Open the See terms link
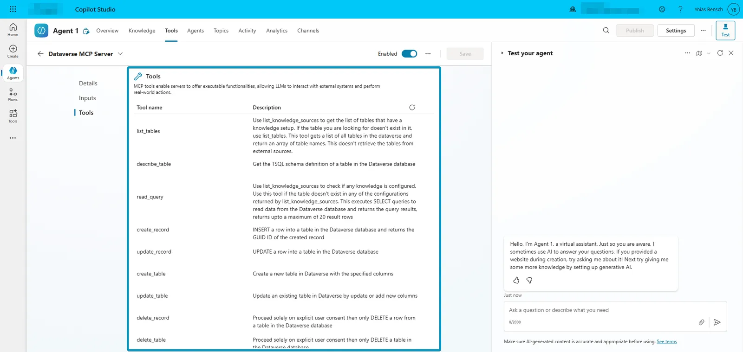This screenshot has width=743, height=352. click(x=667, y=342)
